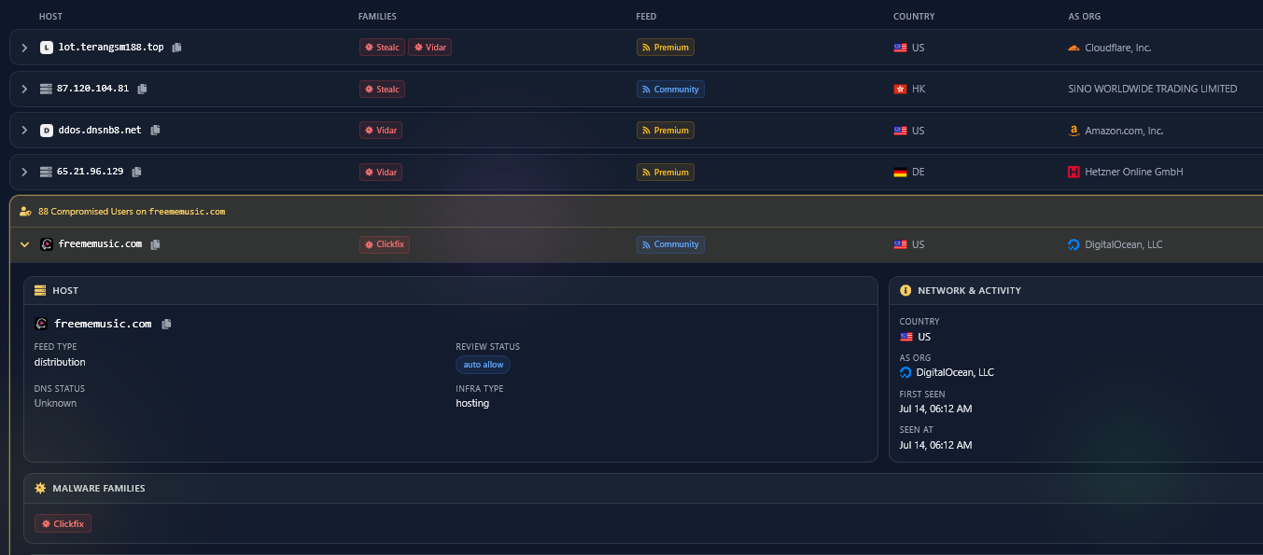Select the Unknown DNS status value

[x=55, y=404]
